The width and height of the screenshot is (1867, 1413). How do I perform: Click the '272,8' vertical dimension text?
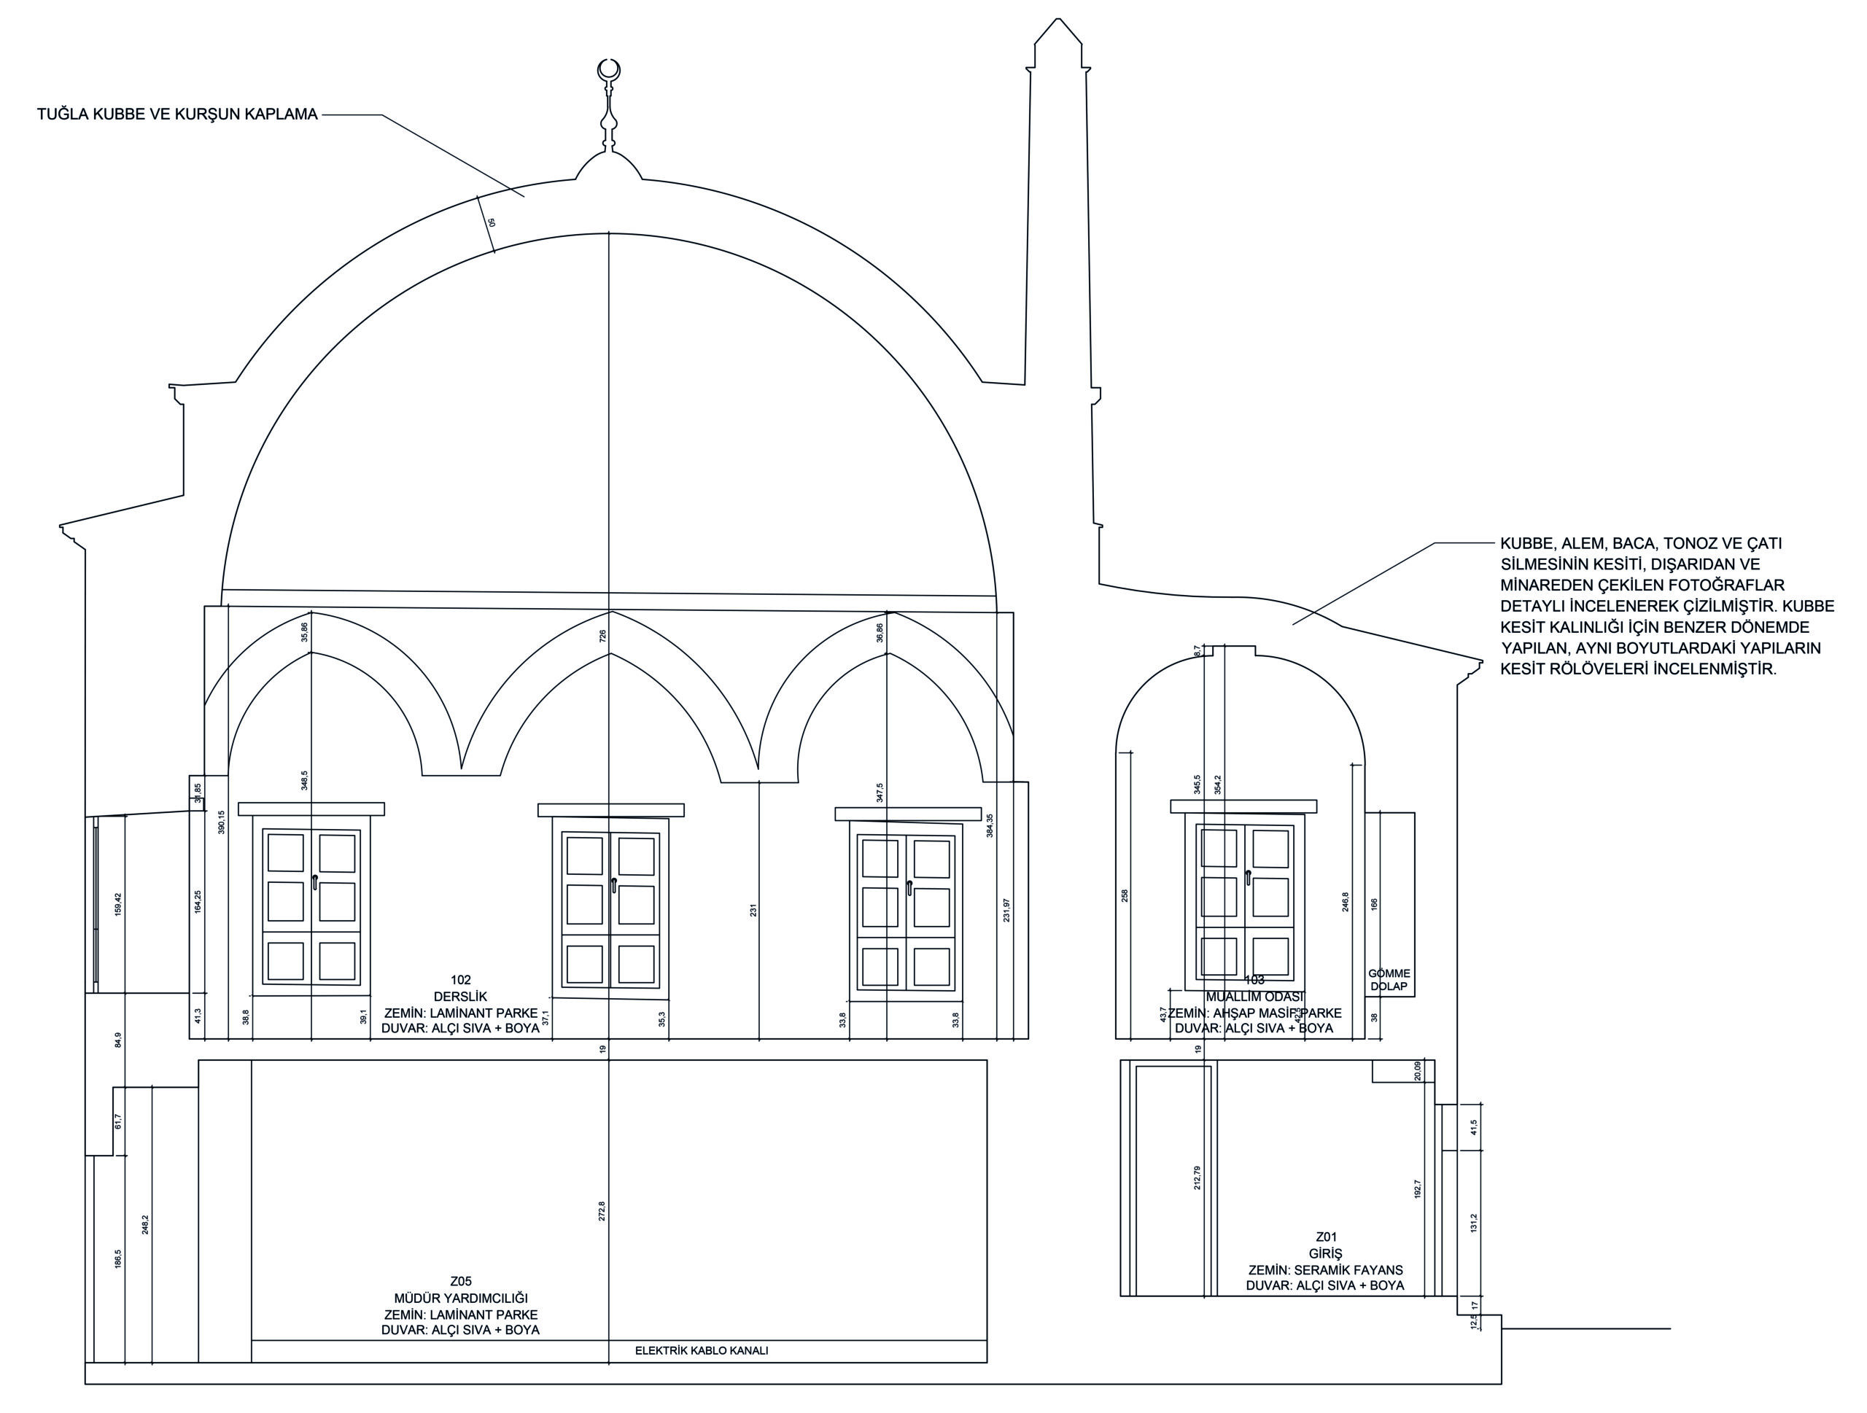tap(602, 1211)
